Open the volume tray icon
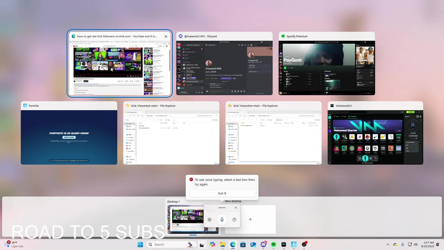Image resolution: width=444 pixels, height=250 pixels. [416, 244]
